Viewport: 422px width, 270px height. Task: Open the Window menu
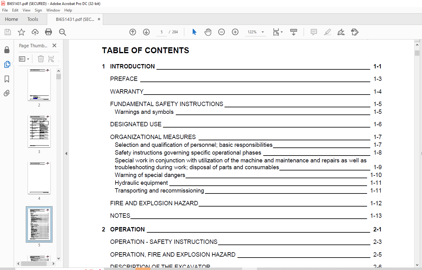(53, 10)
